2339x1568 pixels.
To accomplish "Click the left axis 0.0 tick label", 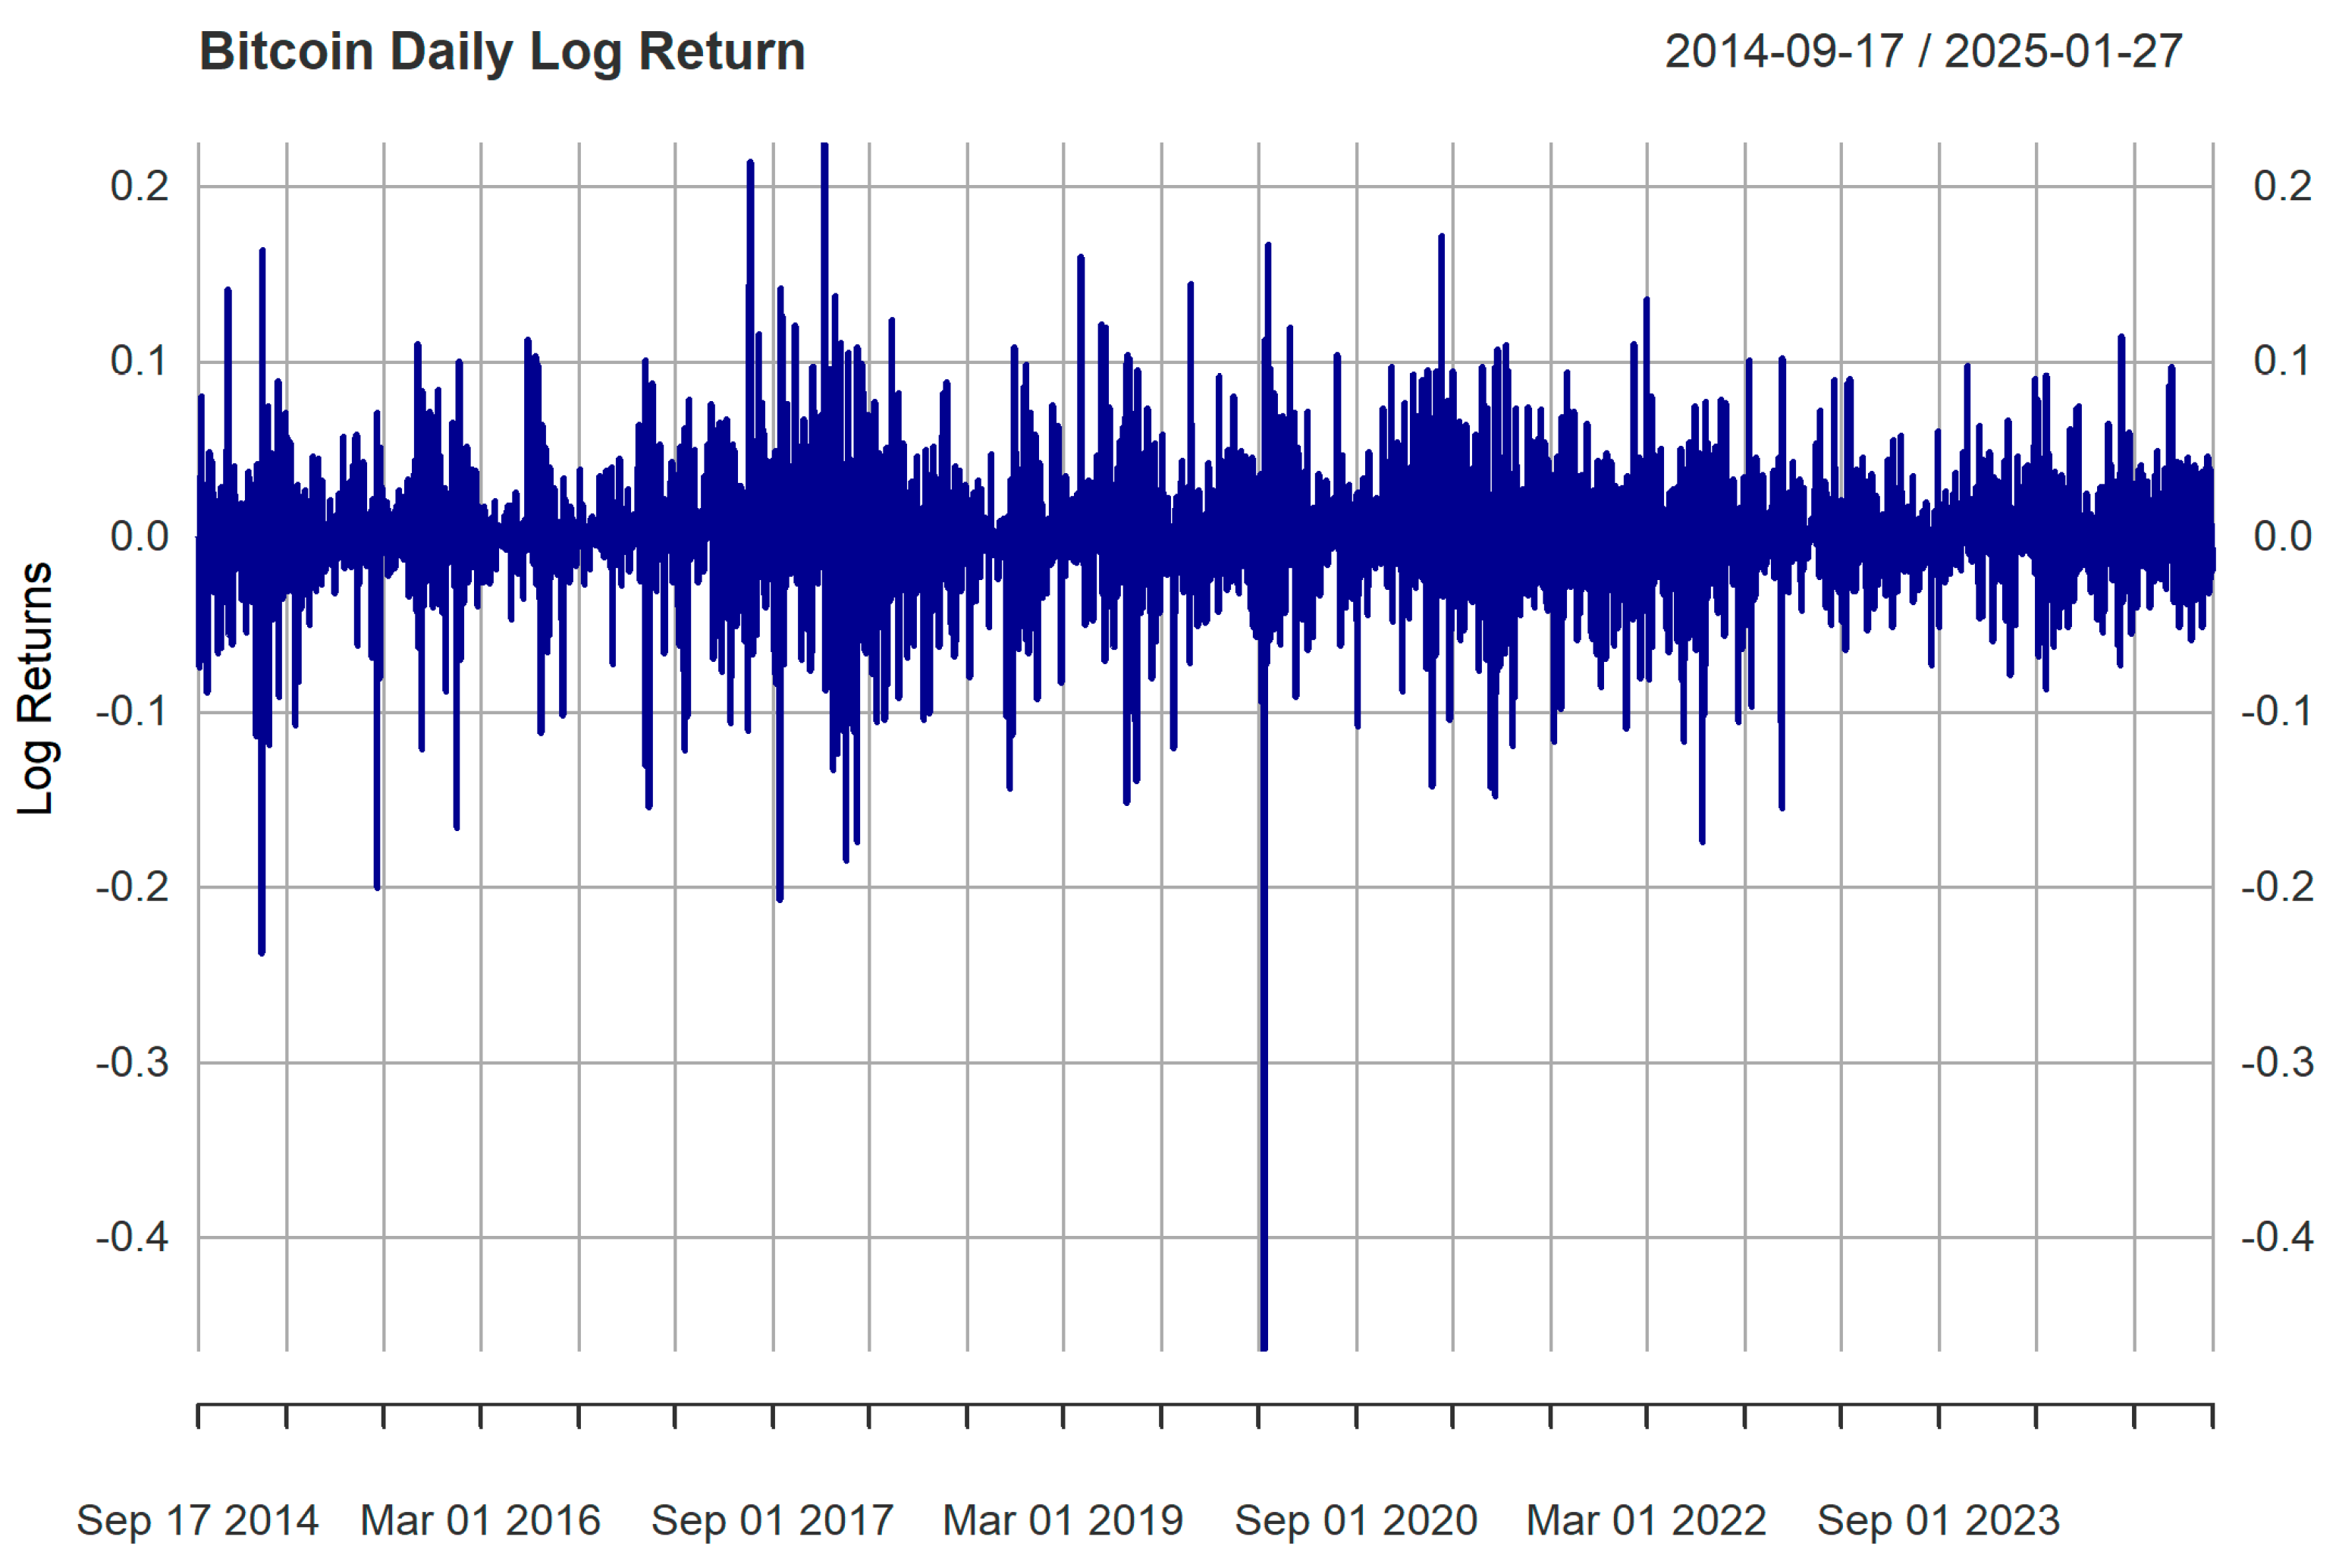I will [x=139, y=537].
